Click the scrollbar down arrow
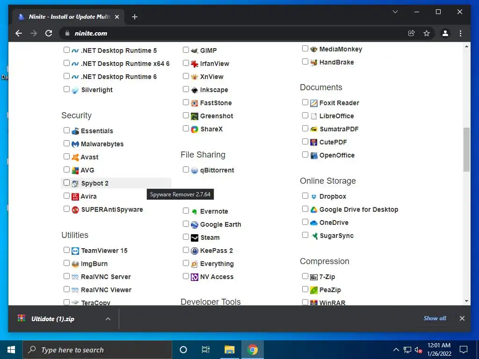Viewport: 479px width, 359px height. 466,302
